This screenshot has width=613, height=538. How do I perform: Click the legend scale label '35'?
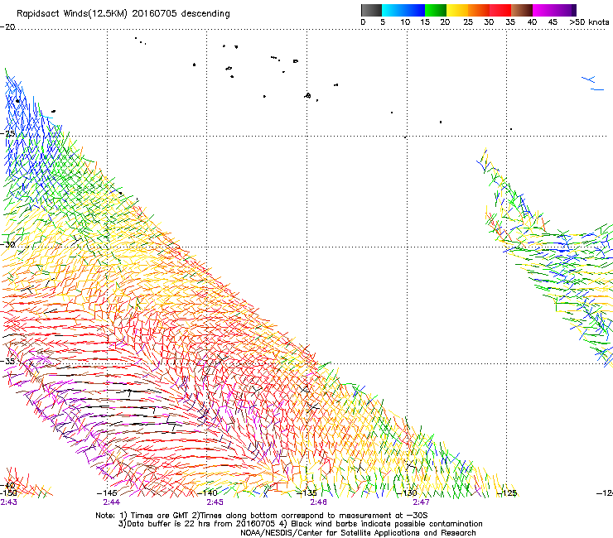click(x=510, y=22)
